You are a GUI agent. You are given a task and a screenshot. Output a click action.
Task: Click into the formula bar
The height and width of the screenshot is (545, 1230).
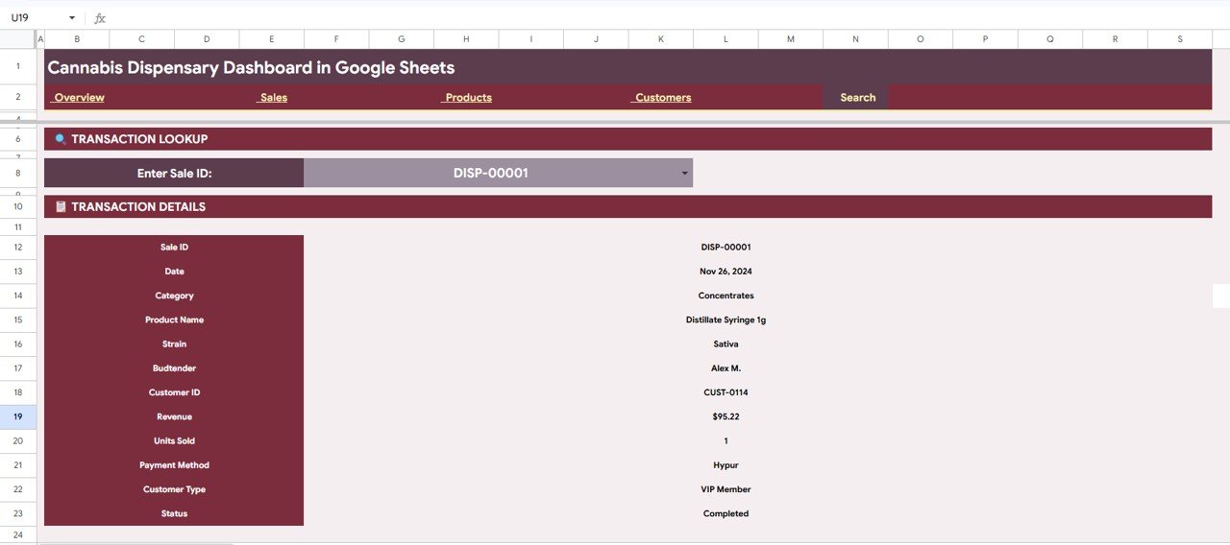668,18
